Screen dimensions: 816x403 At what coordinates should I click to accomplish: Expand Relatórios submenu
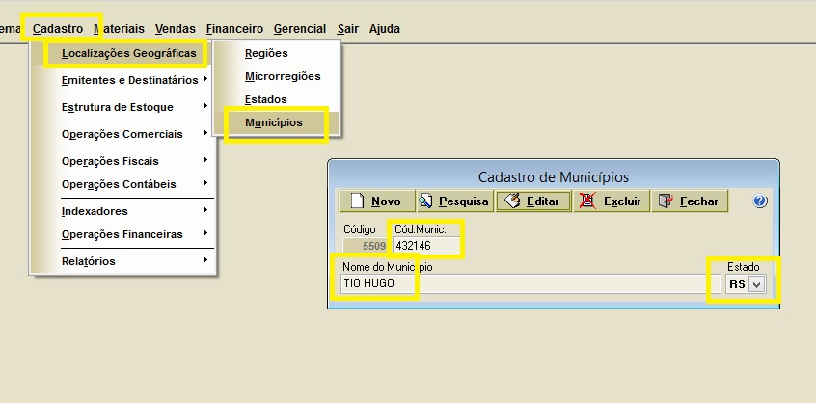(x=122, y=261)
